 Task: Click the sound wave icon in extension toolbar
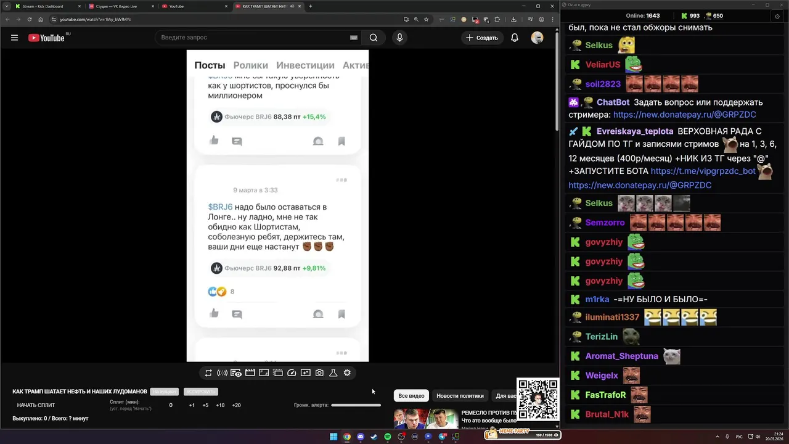pos(222,373)
